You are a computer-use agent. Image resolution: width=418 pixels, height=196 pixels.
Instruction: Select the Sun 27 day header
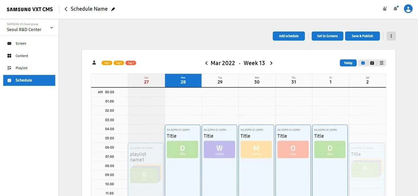(x=146, y=80)
